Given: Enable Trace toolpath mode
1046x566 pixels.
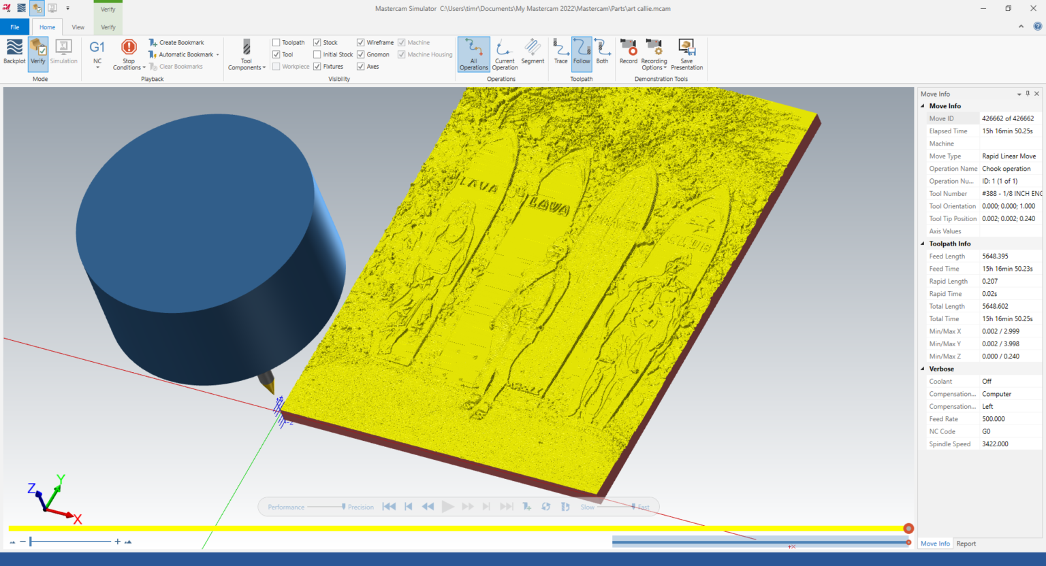Looking at the screenshot, I should 560,53.
